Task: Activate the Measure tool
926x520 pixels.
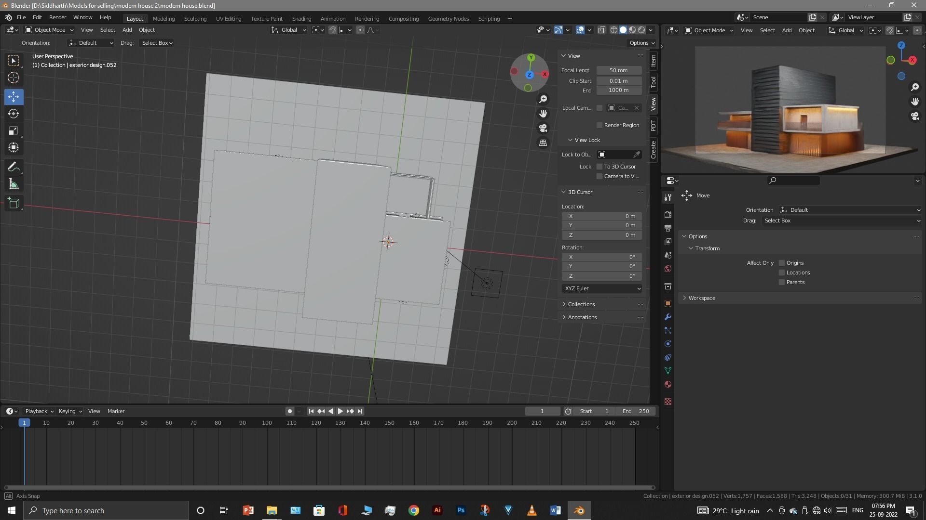Action: [14, 184]
